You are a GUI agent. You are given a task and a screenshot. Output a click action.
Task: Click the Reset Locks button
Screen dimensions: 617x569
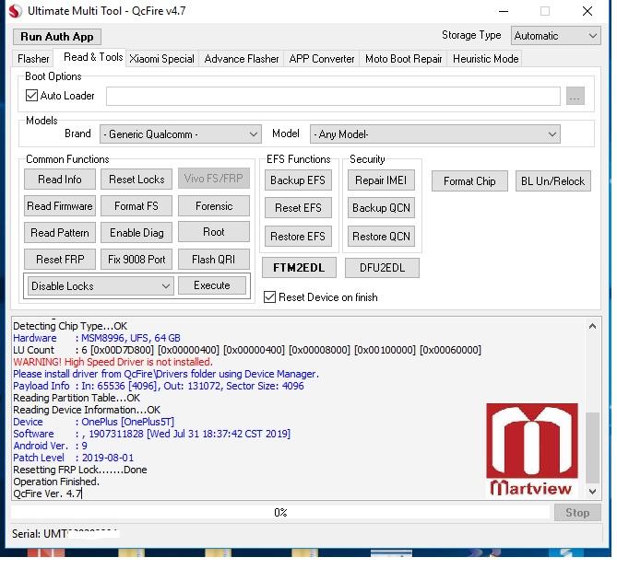[136, 180]
